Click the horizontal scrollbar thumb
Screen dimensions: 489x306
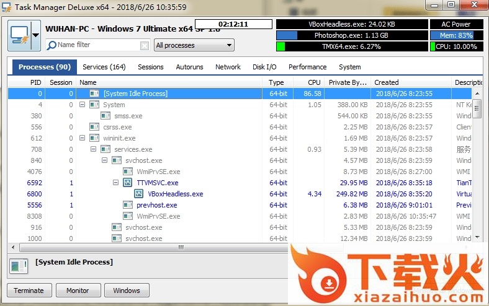[181, 248]
